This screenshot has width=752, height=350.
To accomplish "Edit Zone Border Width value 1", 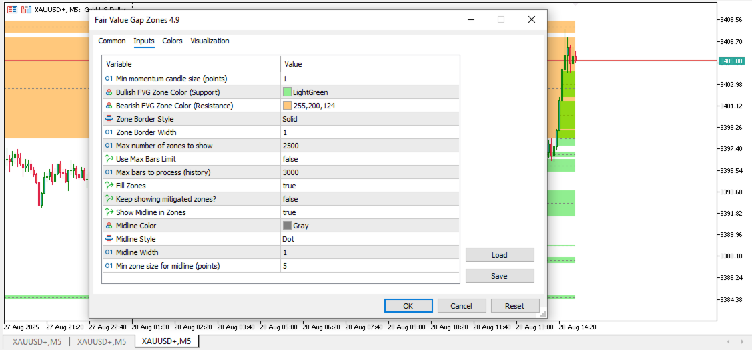I will coord(370,132).
